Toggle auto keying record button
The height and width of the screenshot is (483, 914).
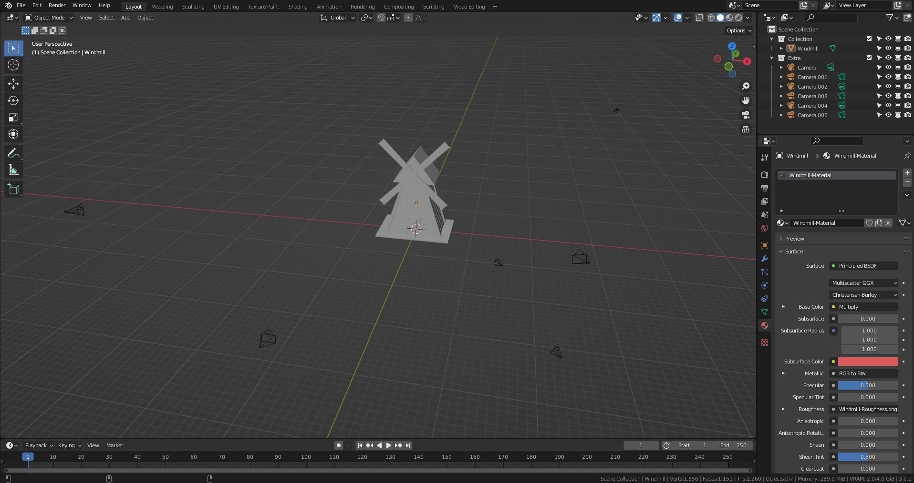click(x=338, y=445)
